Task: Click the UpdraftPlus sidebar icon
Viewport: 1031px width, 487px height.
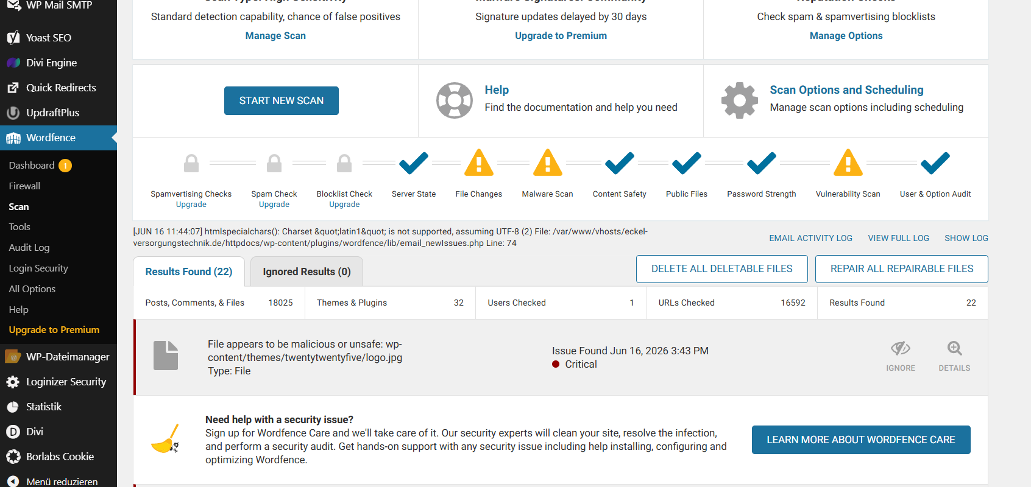Action: point(13,113)
